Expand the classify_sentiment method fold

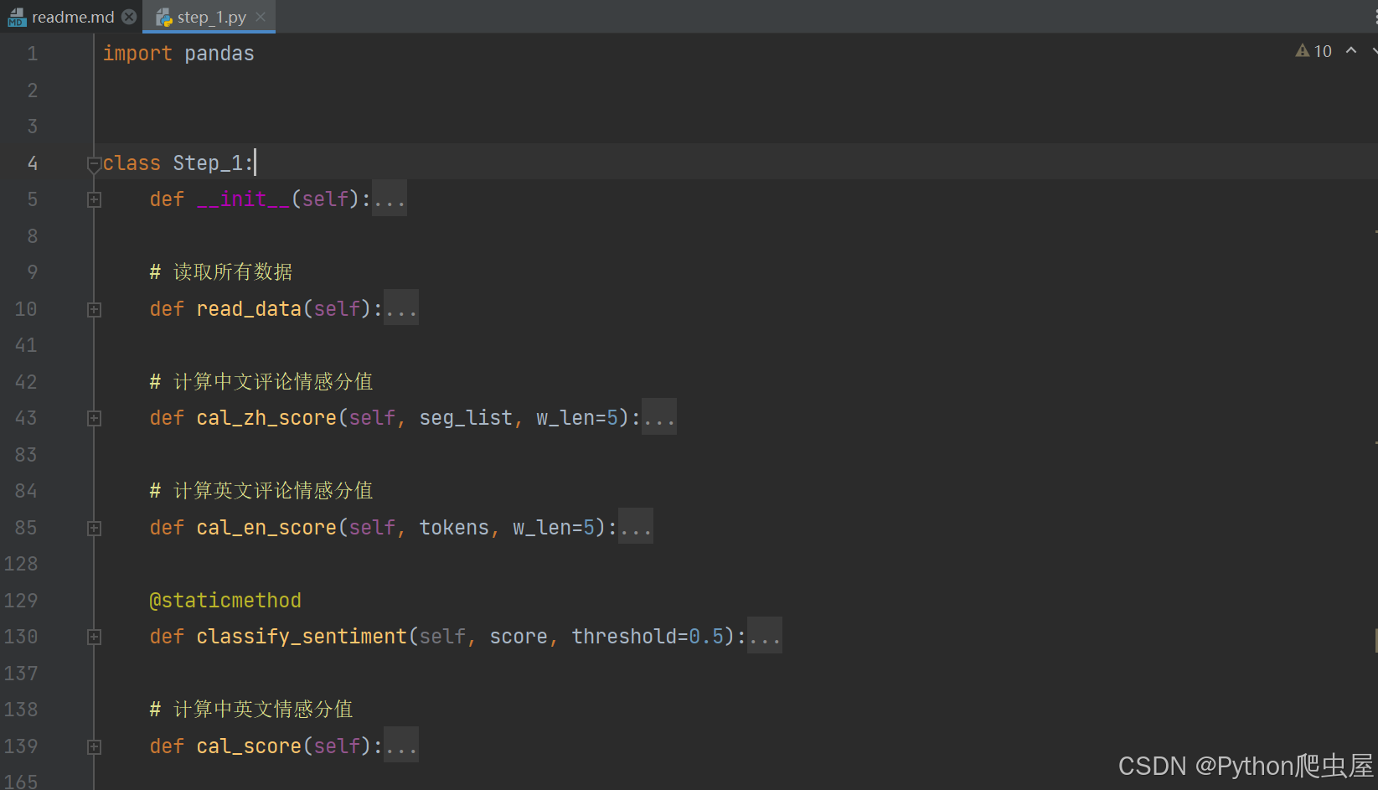94,637
